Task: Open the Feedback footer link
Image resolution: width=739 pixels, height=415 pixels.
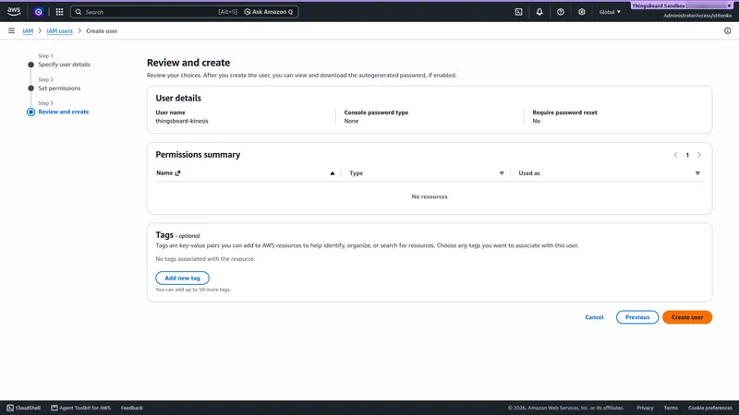Action: point(131,408)
